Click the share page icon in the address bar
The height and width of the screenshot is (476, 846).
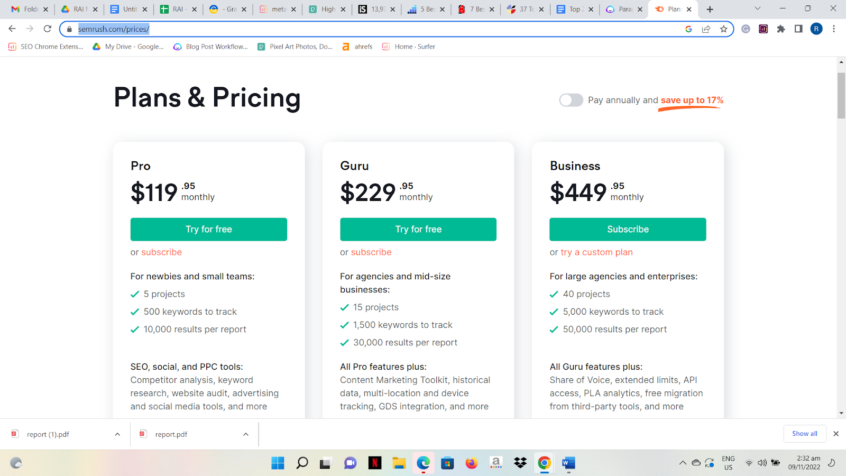(x=706, y=29)
